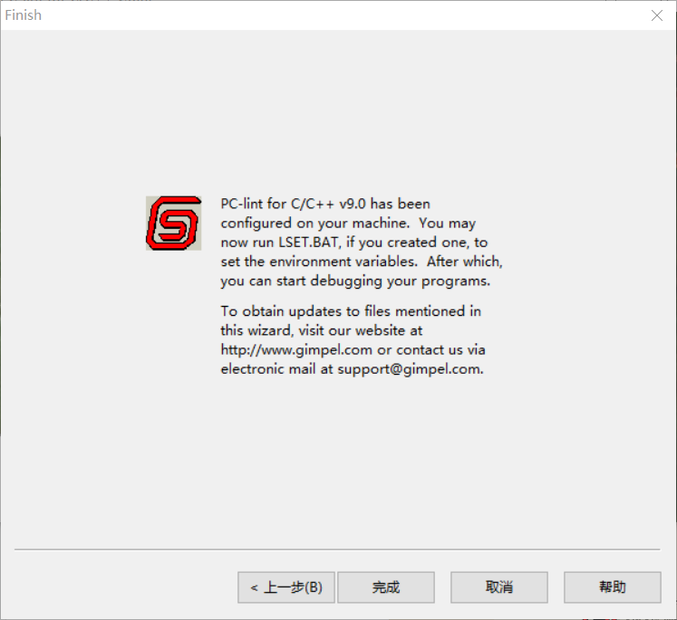Go back with the 上一步(B) button

click(286, 587)
